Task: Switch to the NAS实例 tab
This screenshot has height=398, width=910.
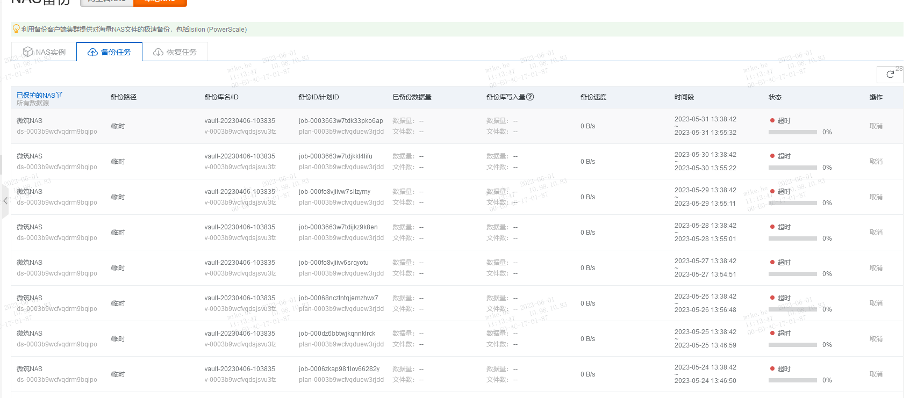Action: pos(44,52)
